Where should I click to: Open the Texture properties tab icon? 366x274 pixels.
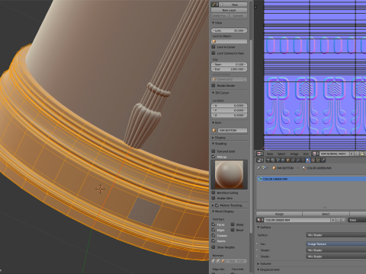[313, 160]
